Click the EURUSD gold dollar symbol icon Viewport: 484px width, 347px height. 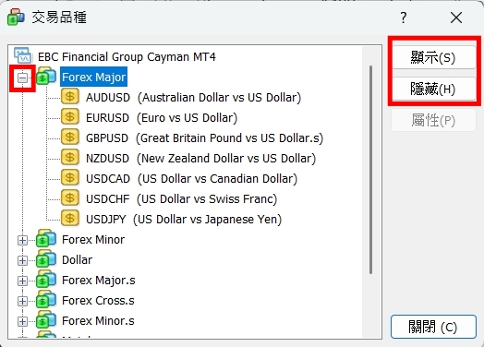coord(70,117)
